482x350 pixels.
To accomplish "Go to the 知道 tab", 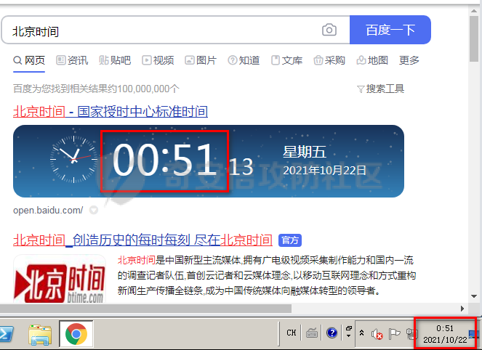I will click(x=244, y=60).
